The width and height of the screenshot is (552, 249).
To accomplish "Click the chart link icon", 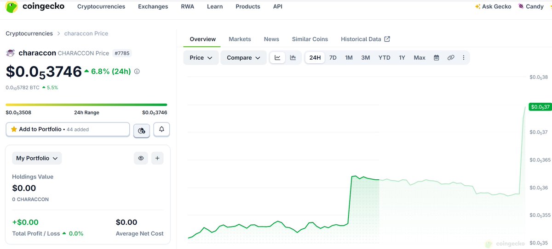I will click(x=451, y=58).
